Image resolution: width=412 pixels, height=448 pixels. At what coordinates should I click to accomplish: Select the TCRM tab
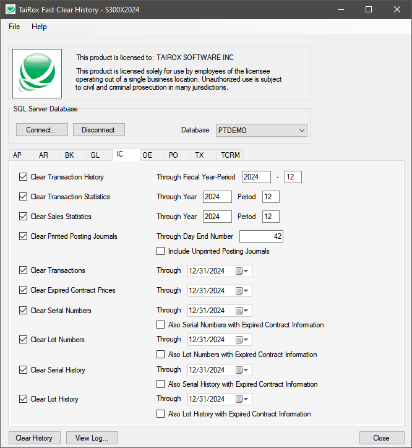pyautogui.click(x=230, y=155)
